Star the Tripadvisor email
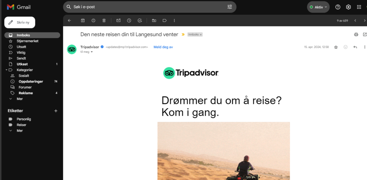Viewport: 367px width, 180px height. point(336,47)
